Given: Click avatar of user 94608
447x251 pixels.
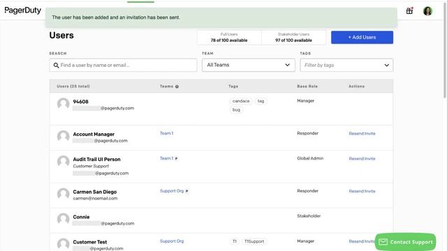Looking at the screenshot, I should click(64, 104).
